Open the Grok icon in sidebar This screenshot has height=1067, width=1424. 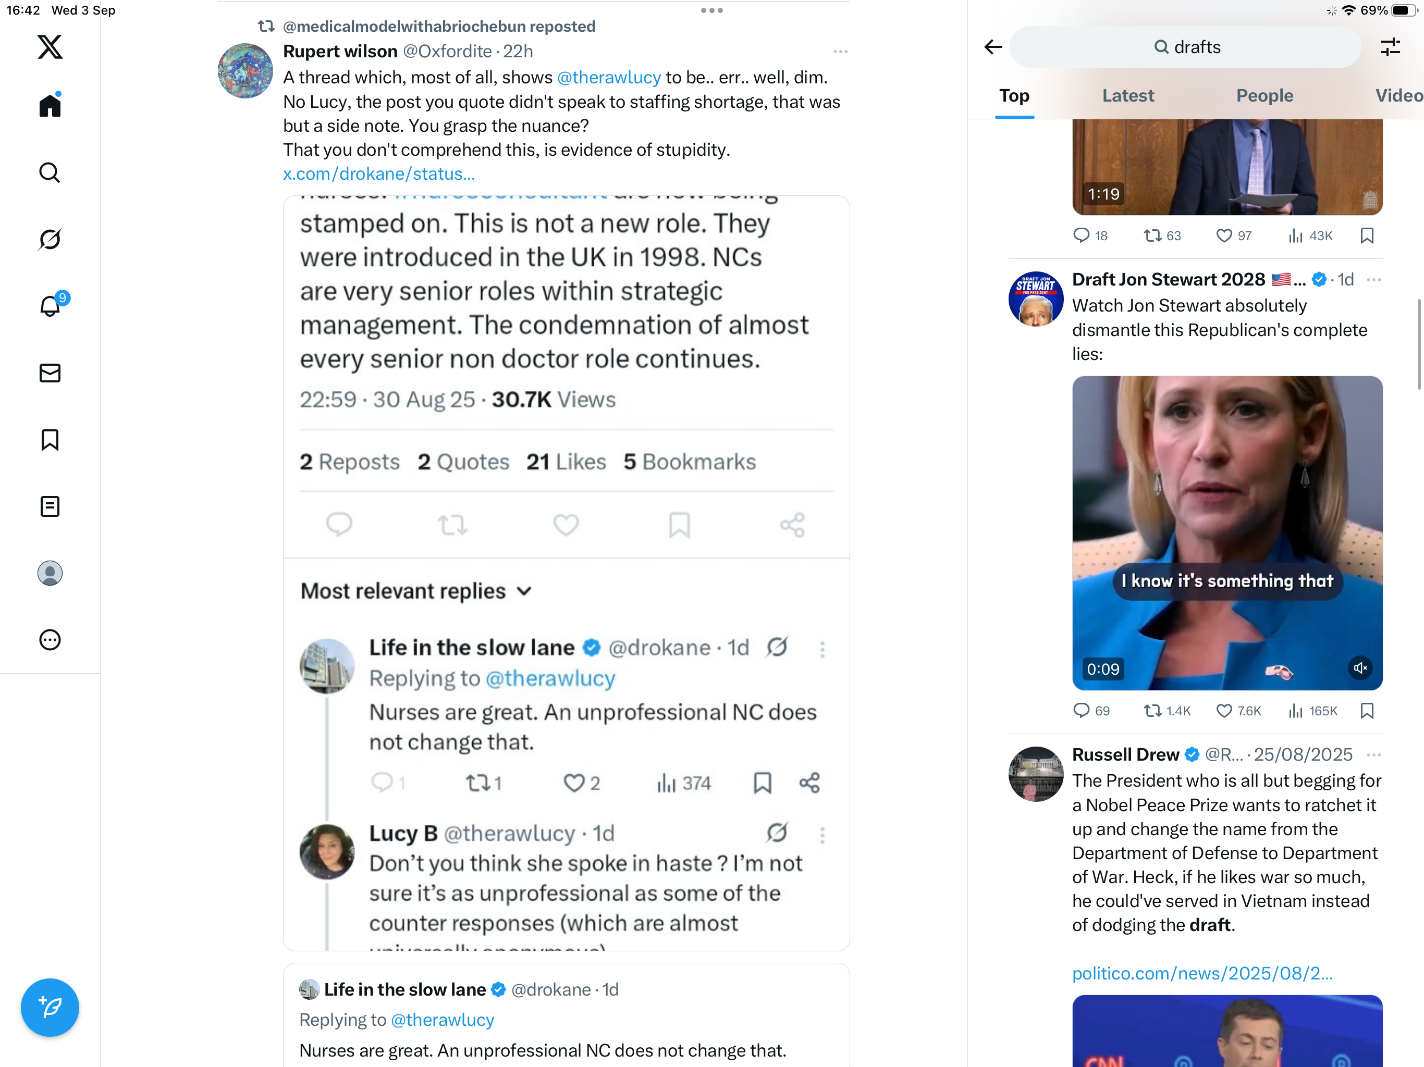(x=50, y=240)
